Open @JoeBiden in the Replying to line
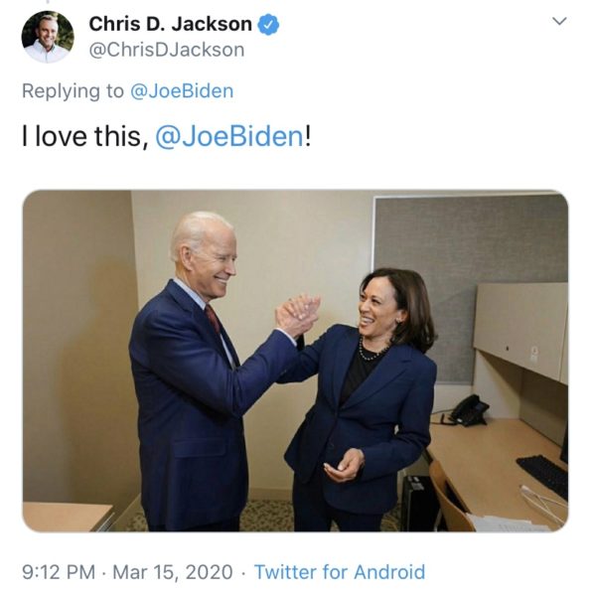The height and width of the screenshot is (596, 591). (182, 91)
